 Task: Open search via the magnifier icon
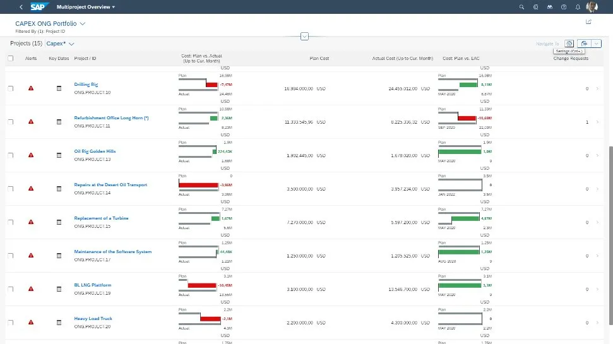(521, 7)
